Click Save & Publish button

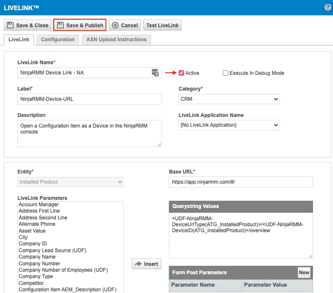pyautogui.click(x=80, y=25)
